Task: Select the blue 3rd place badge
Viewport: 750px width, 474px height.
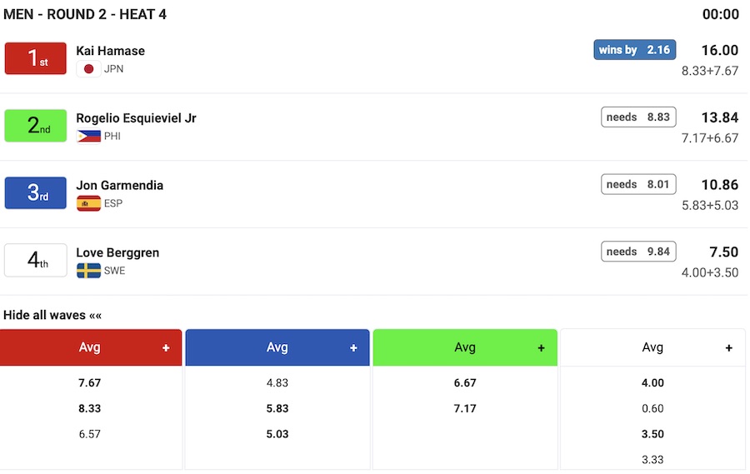Action: click(36, 192)
